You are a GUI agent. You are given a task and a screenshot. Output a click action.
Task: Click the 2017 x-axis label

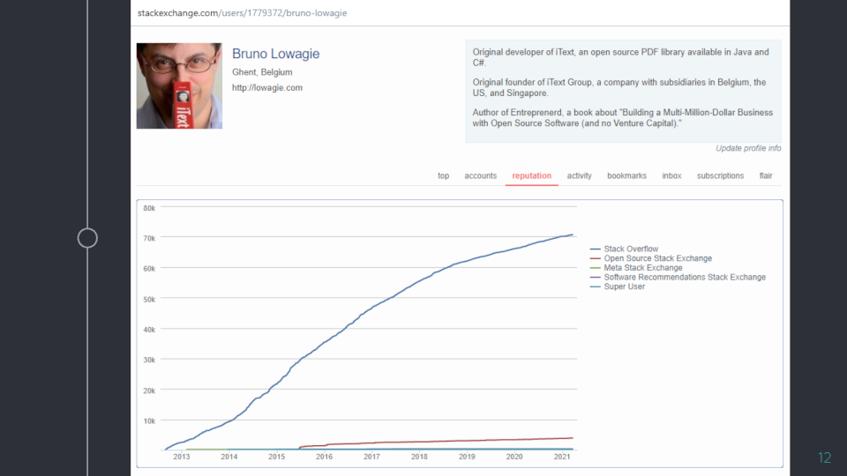click(x=371, y=457)
